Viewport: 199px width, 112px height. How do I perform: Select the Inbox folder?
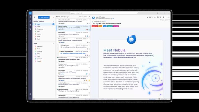(x=44, y=24)
